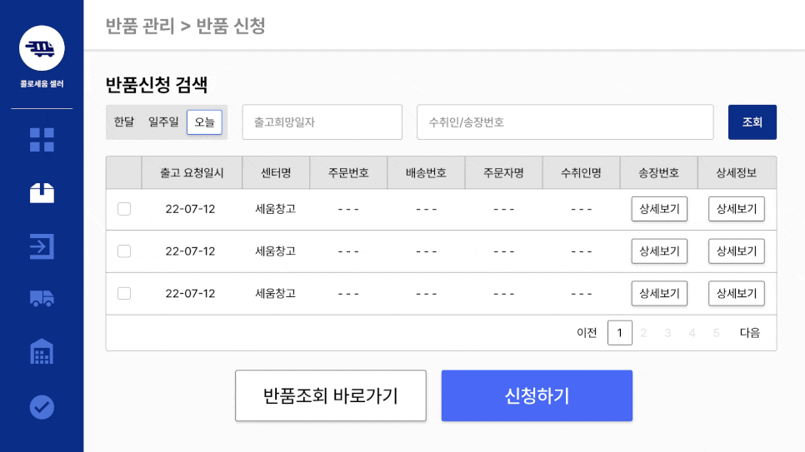
Task: Select the warehouse building icon in sidebar
Action: [42, 352]
